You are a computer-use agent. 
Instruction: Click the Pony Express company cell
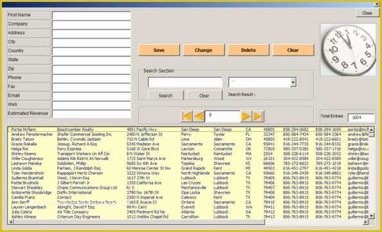69,149
